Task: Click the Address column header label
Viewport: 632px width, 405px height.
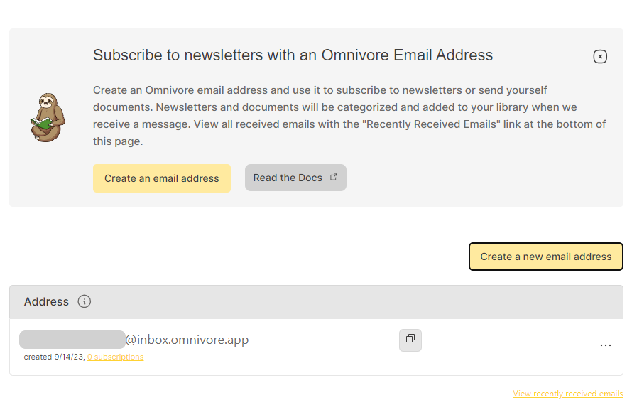Action: click(46, 302)
